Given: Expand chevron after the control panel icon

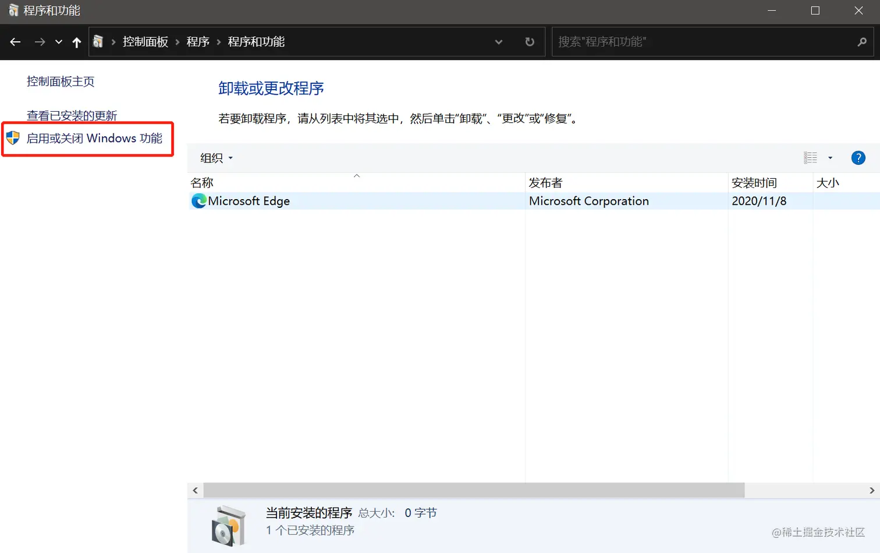Looking at the screenshot, I should coord(113,42).
